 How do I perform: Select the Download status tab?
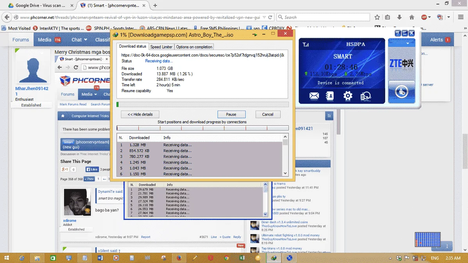pyautogui.click(x=132, y=46)
